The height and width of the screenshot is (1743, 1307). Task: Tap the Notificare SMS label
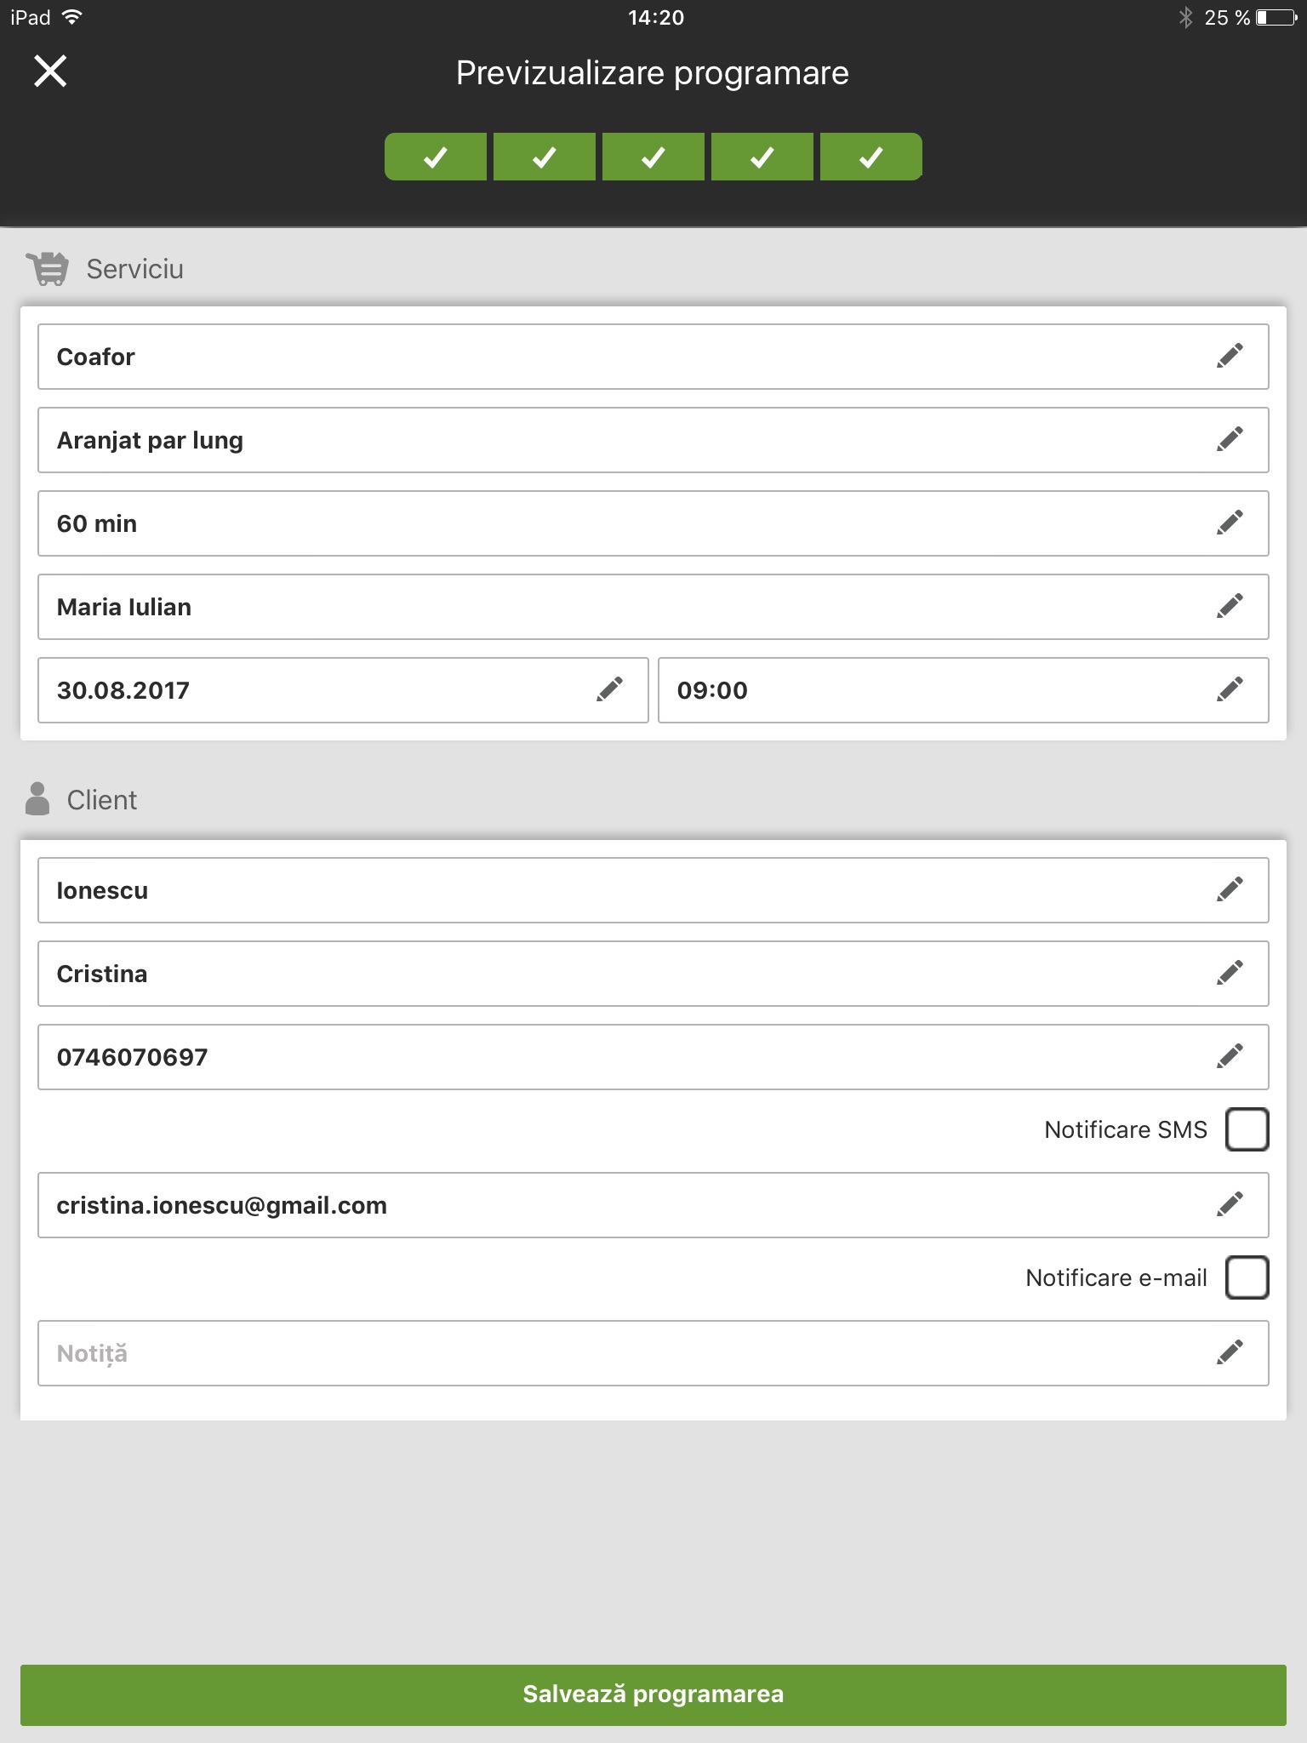pyautogui.click(x=1126, y=1129)
